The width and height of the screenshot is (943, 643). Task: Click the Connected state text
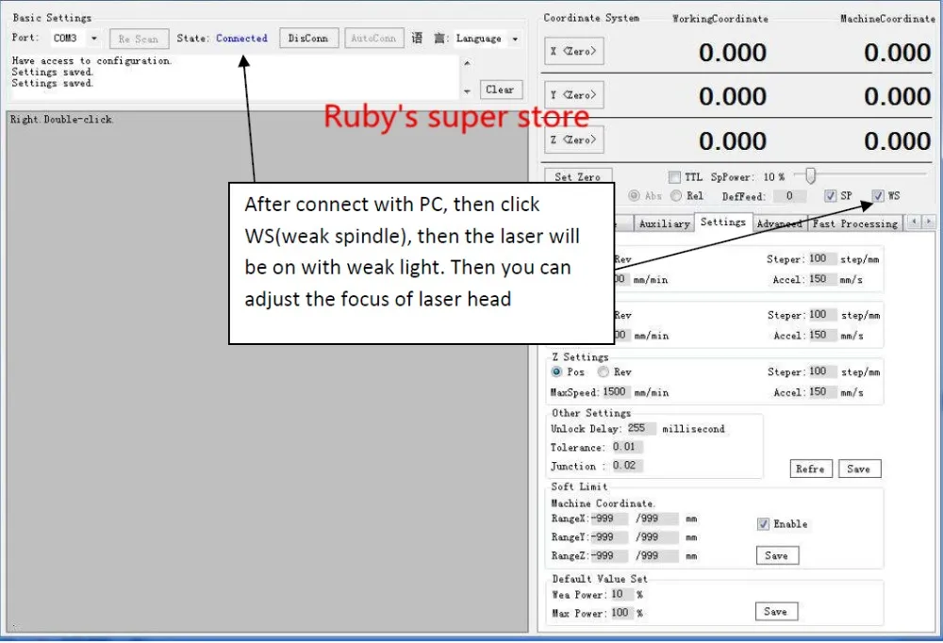pyautogui.click(x=241, y=39)
